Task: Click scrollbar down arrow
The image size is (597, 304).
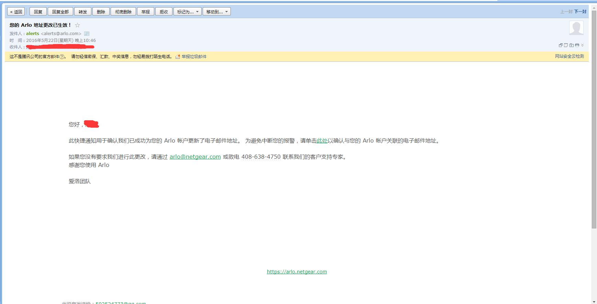Action: [594, 302]
